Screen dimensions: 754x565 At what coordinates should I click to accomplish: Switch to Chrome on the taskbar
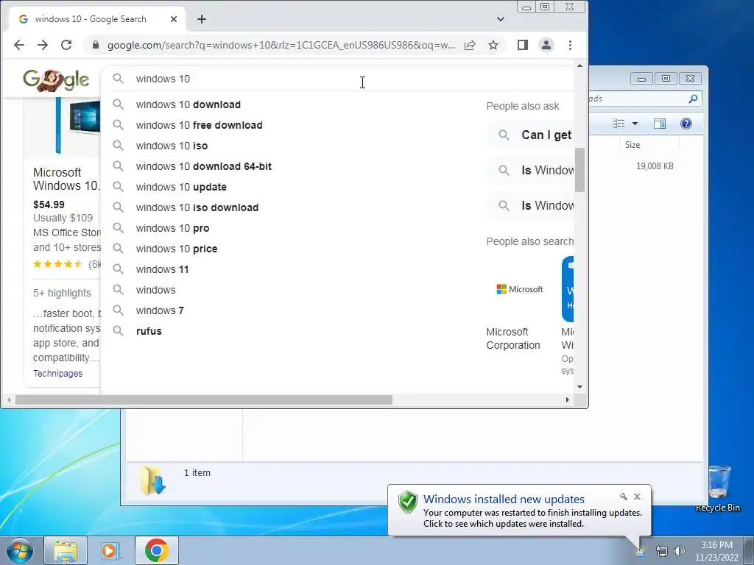click(157, 550)
